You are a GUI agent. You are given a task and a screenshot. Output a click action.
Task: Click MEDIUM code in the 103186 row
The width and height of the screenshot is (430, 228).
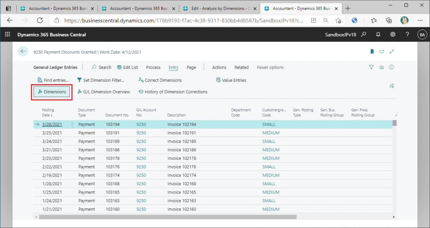tap(271, 150)
